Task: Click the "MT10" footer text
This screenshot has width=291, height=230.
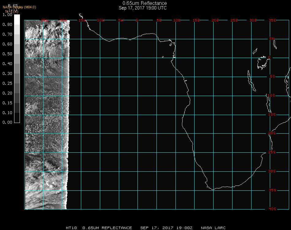Action: (71, 228)
